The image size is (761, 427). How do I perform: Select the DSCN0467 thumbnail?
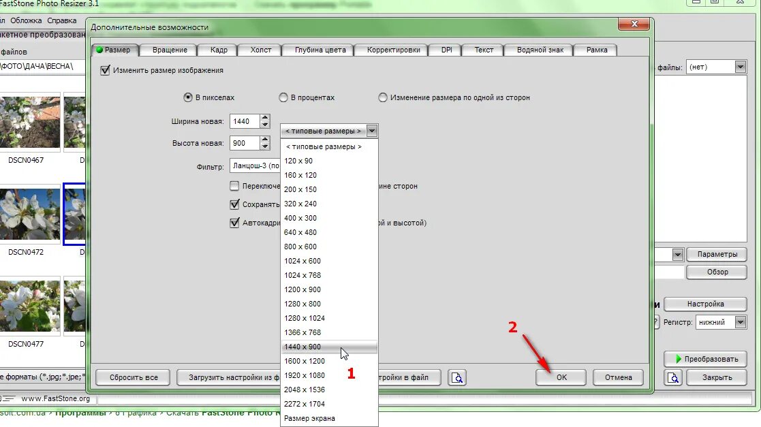click(x=30, y=121)
